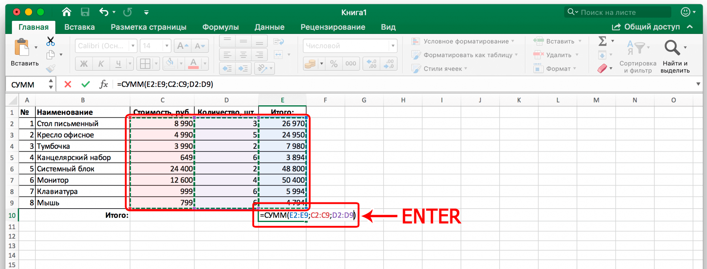Open Найти и выделить magnifier

(675, 57)
